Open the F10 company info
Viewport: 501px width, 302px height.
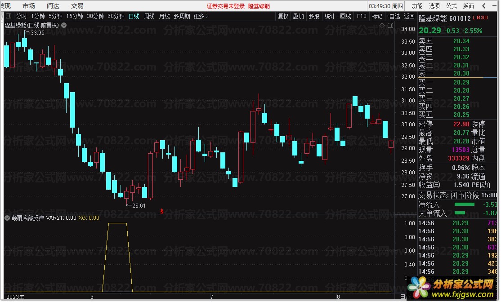click(362, 16)
